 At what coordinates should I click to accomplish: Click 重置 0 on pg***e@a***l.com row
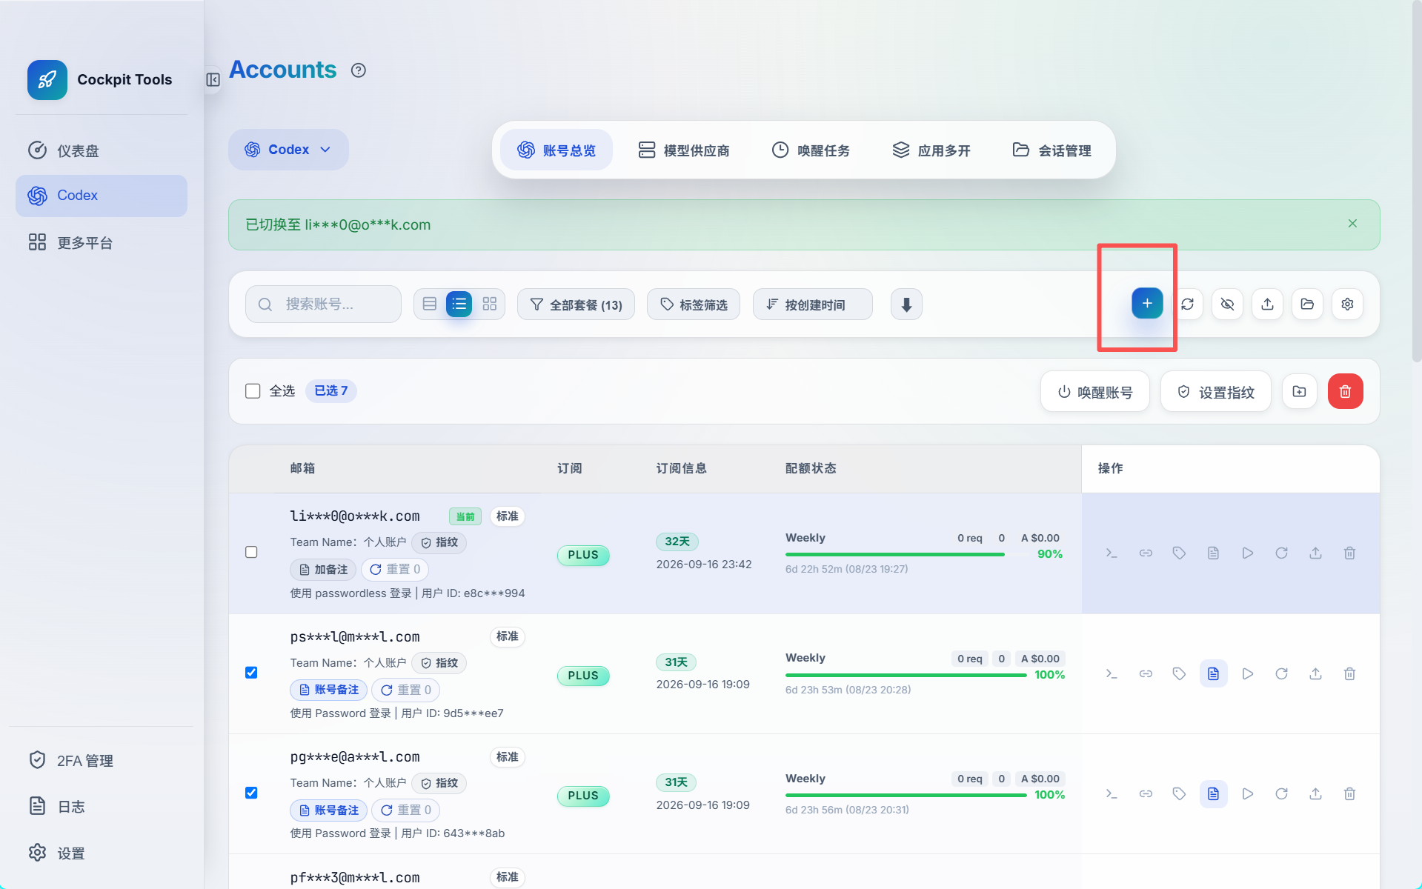(x=405, y=810)
